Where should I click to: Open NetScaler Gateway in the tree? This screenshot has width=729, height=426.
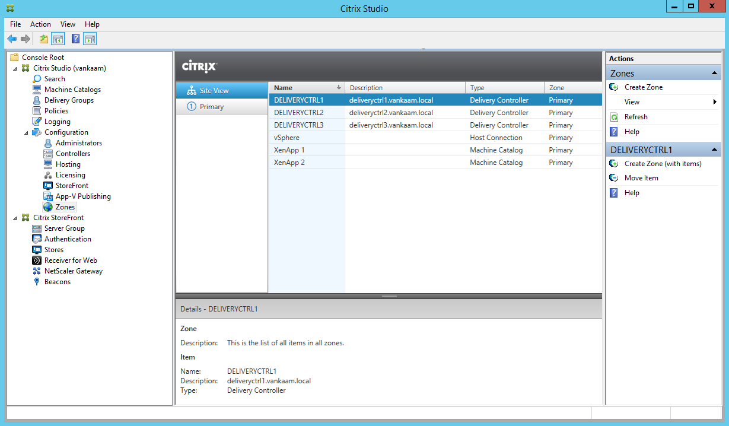74,271
